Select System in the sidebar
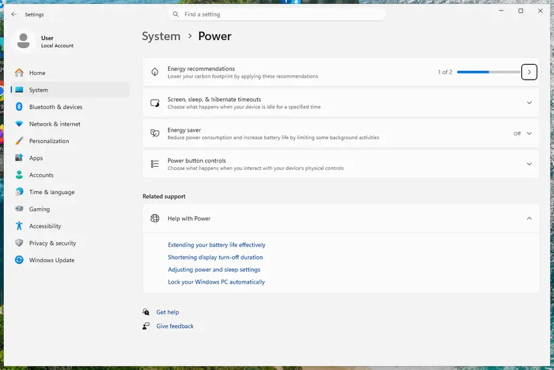This screenshot has height=370, width=554. click(70, 90)
